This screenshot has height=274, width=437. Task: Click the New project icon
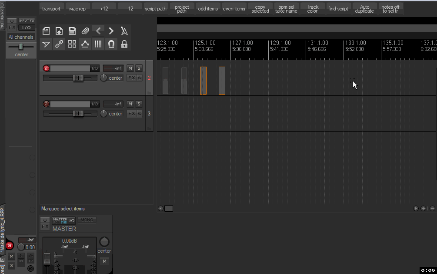[x=46, y=31]
